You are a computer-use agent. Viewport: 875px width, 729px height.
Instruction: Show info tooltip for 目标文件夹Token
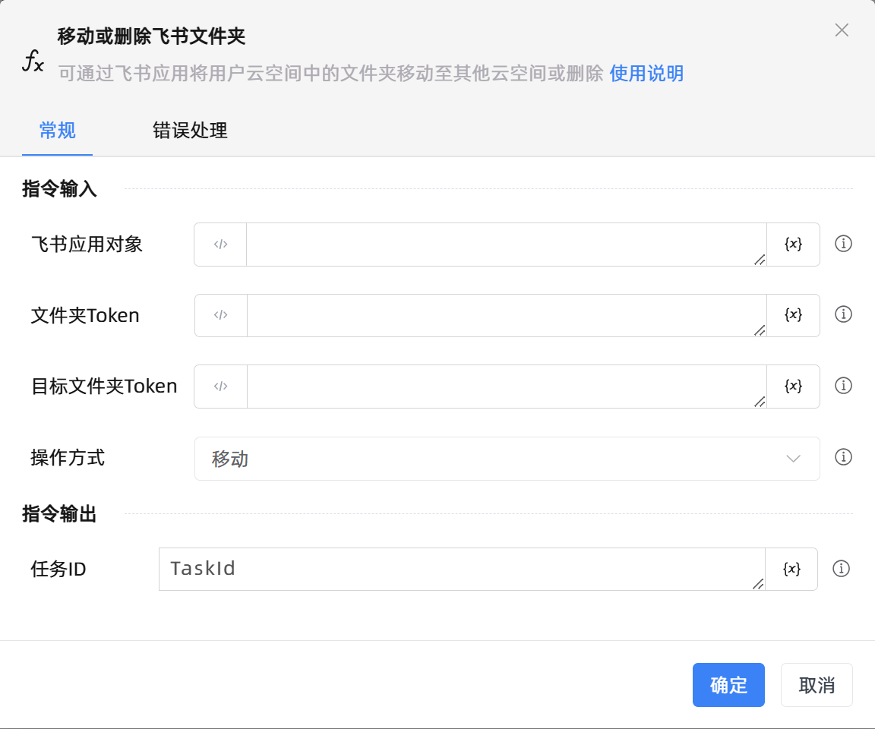point(843,386)
